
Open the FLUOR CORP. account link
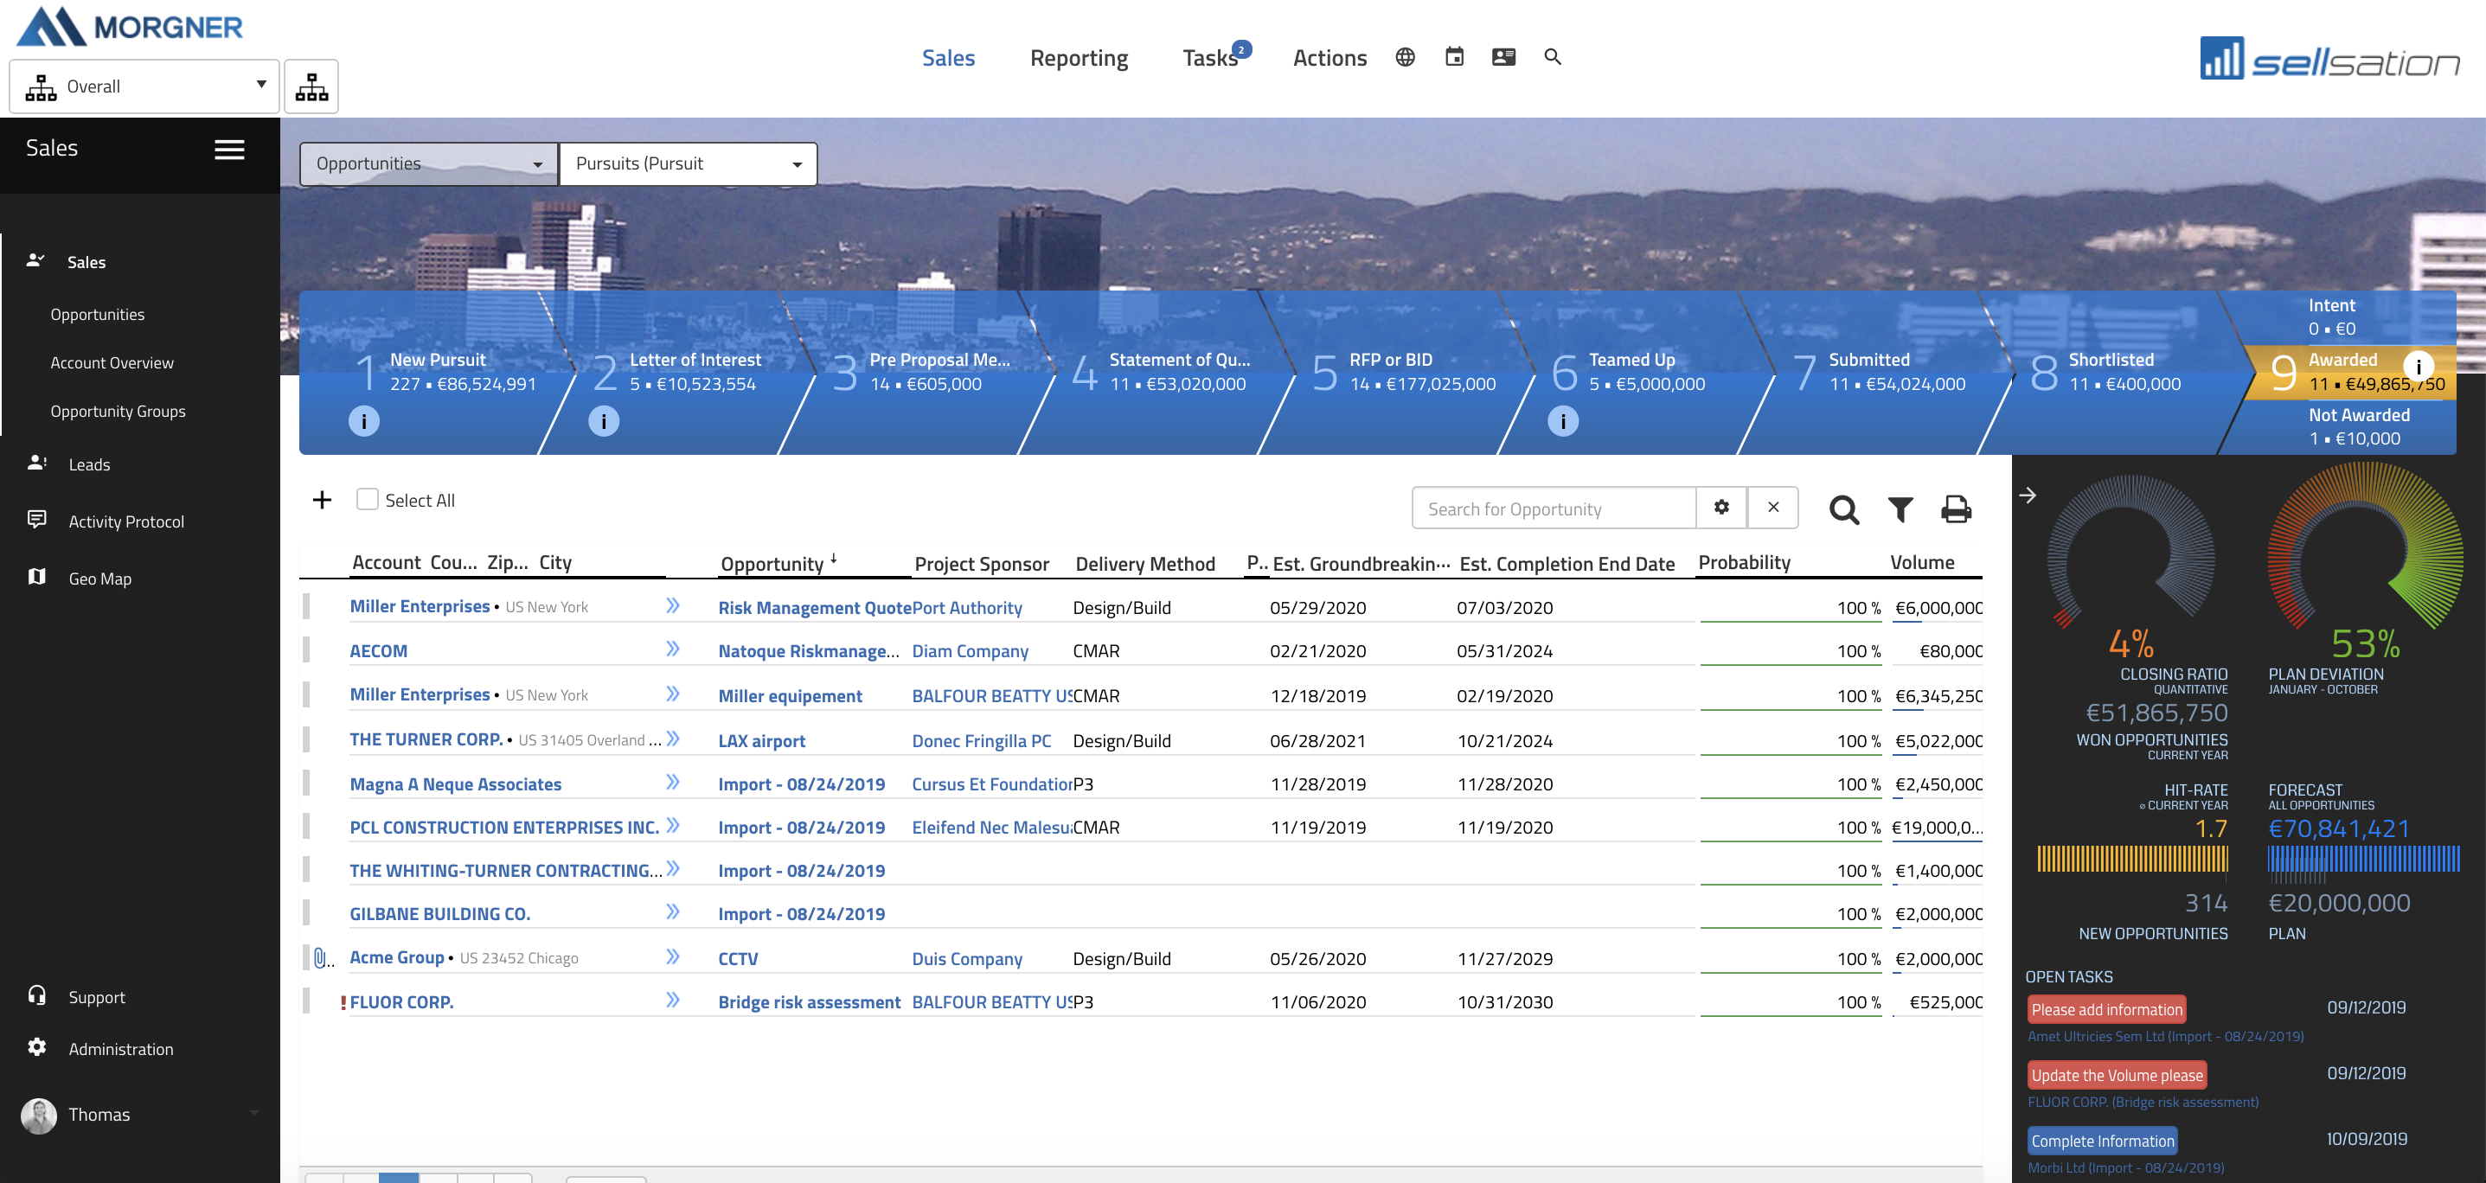pyautogui.click(x=401, y=1001)
